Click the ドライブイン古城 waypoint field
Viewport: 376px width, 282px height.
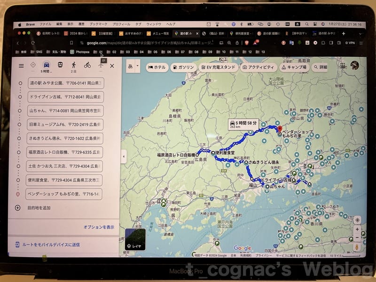tap(65, 97)
